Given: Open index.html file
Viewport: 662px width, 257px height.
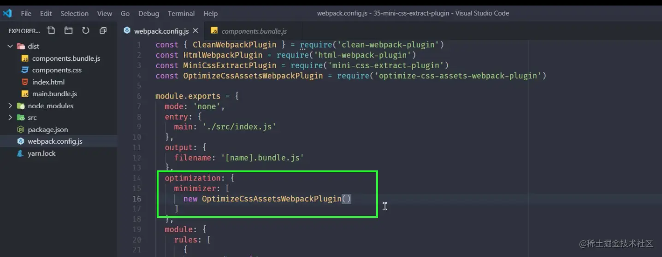Looking at the screenshot, I should coord(48,82).
